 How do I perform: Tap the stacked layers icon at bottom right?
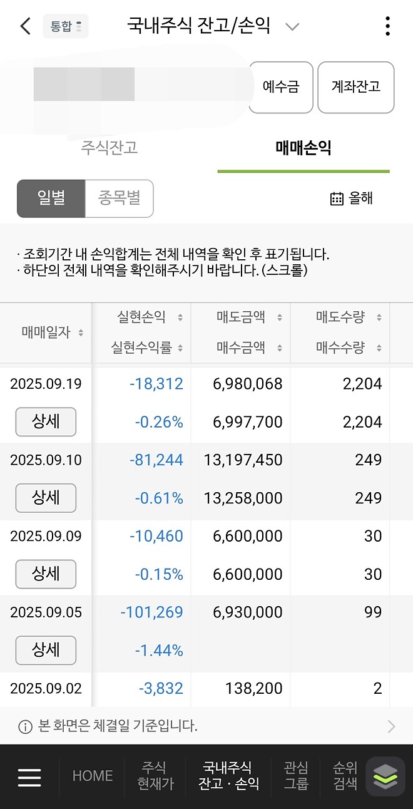(x=384, y=776)
